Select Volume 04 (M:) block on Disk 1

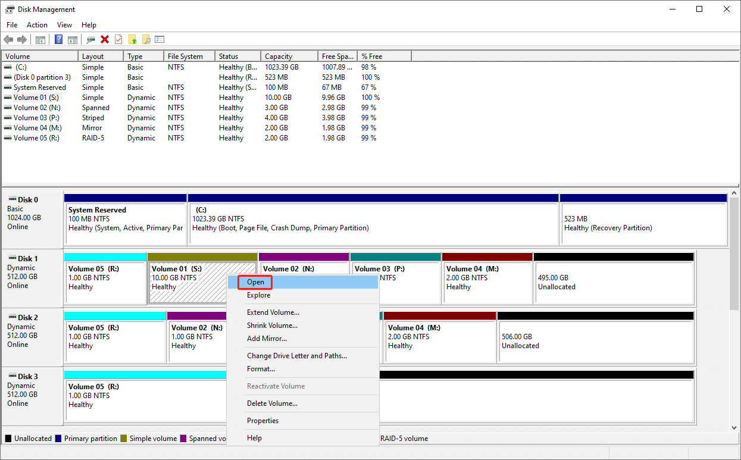[x=487, y=278]
